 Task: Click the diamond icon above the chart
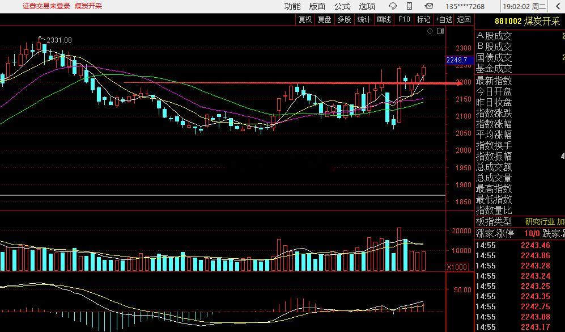tap(430, 31)
